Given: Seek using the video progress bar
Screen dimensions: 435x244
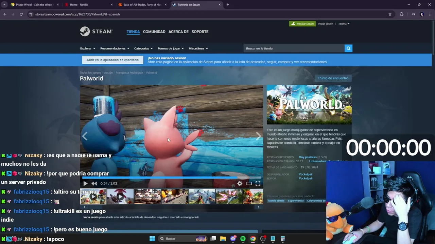Looking at the screenshot, I should 172,178.
